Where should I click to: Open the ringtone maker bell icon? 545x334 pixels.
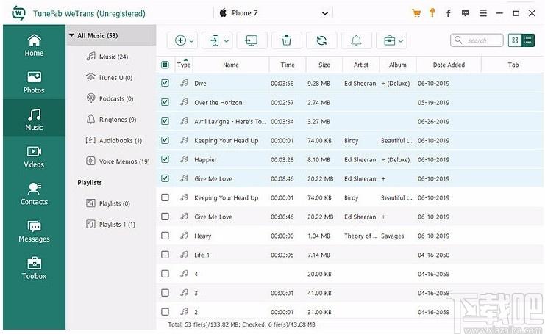tap(356, 40)
